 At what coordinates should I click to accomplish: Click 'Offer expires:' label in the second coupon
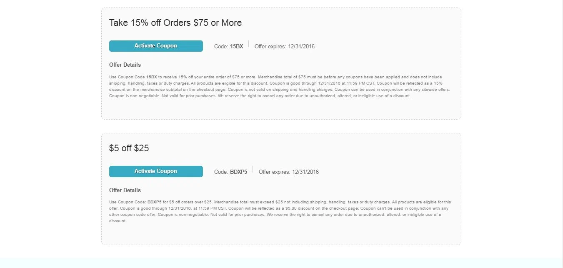(x=274, y=172)
